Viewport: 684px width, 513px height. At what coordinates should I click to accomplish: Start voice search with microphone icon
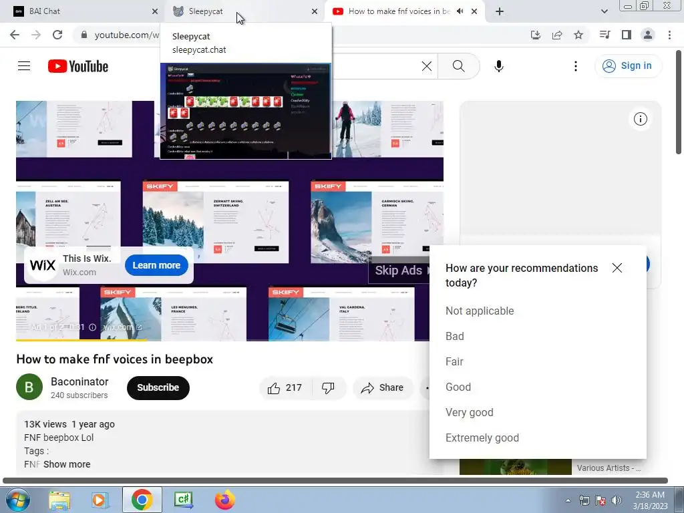[498, 66]
